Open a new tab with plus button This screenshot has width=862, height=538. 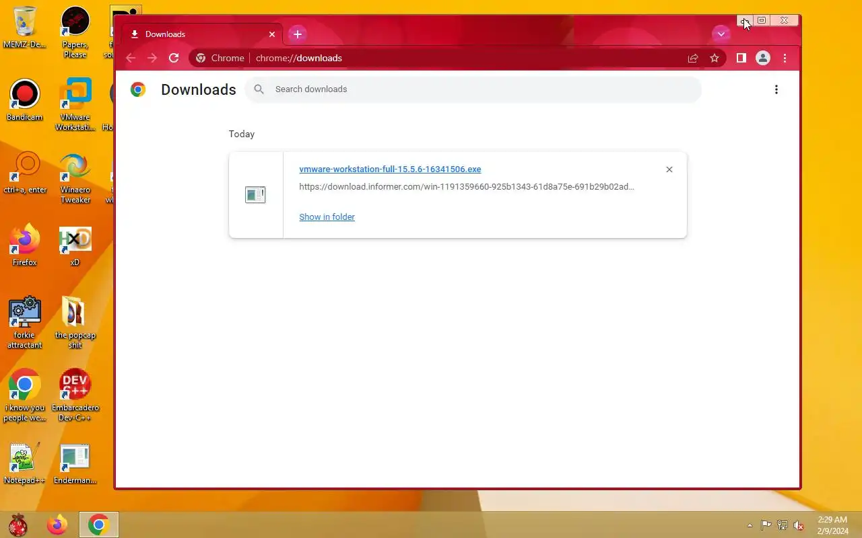click(x=298, y=34)
